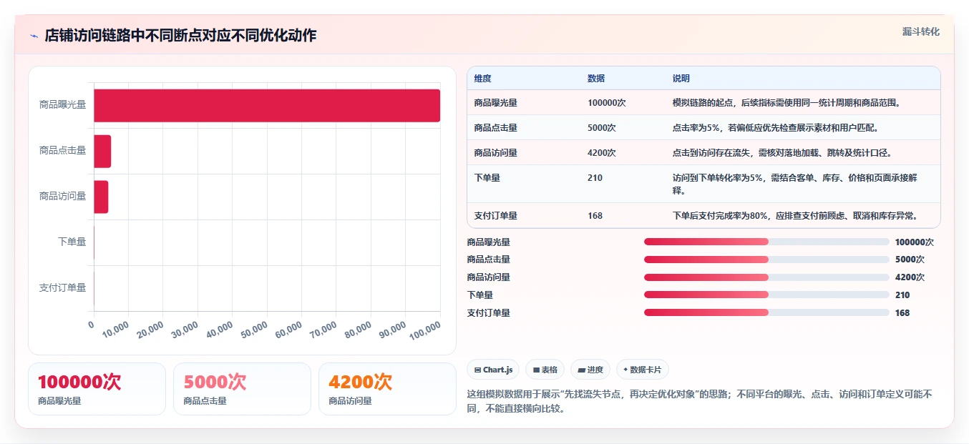This screenshot has width=969, height=444.
Task: Click the 漏斗转化 tag in the header
Action: click(x=920, y=32)
